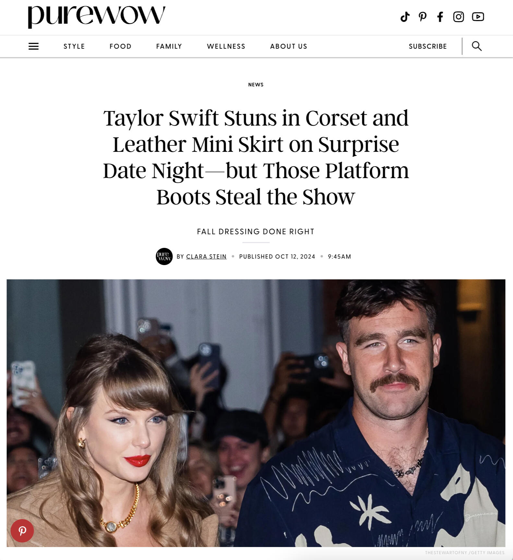This screenshot has height=560, width=513.
Task: Open the News category label
Action: click(256, 84)
